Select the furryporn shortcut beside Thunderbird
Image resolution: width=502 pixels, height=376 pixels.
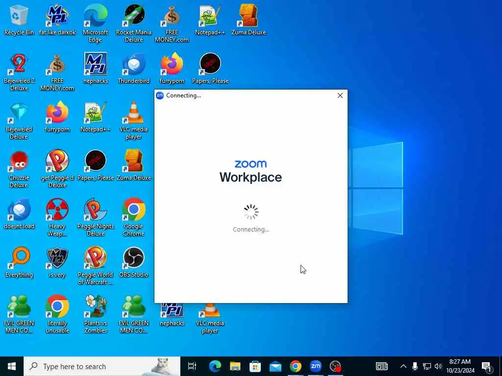pos(172,69)
